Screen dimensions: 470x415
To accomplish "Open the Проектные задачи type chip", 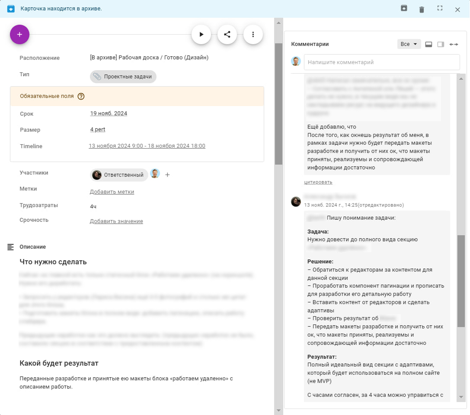I will [123, 77].
